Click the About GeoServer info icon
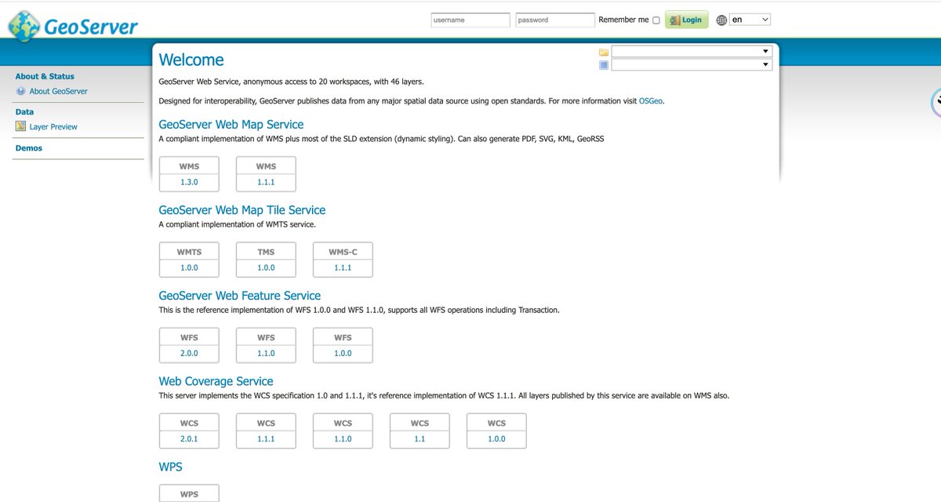 [x=21, y=91]
